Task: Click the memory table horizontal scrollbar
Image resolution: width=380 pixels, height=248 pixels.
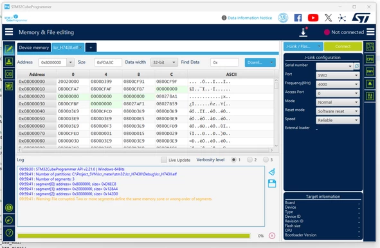Action: pyautogui.click(x=147, y=150)
